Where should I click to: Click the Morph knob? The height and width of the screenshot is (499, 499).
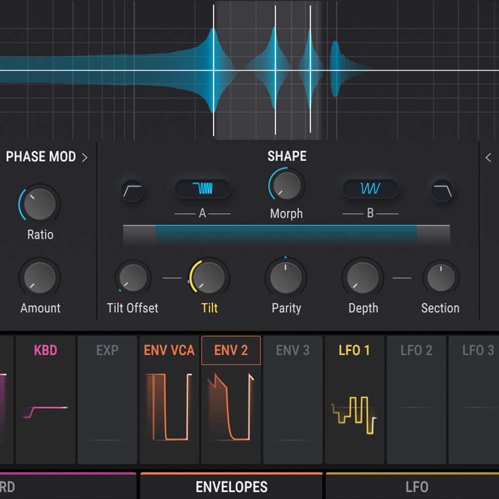tap(287, 185)
